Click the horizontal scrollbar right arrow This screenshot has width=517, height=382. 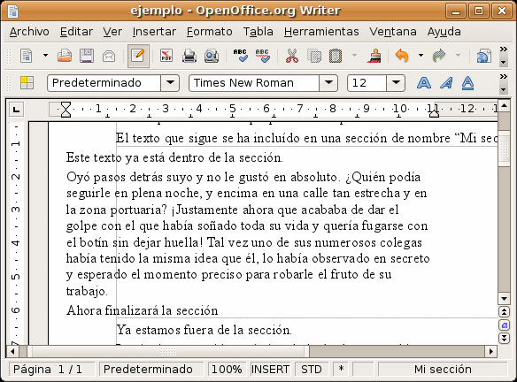coord(491,351)
